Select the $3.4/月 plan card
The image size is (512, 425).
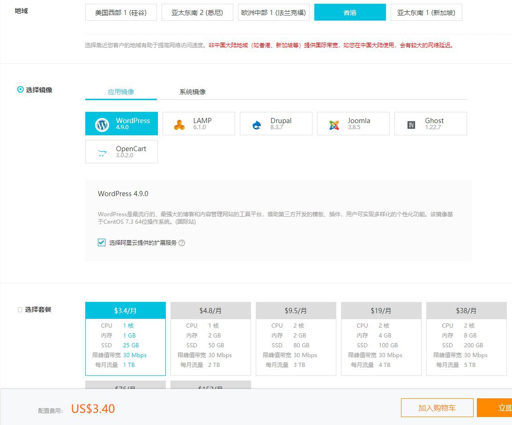[125, 338]
